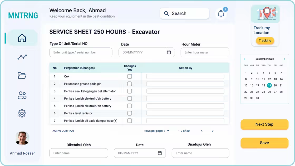Select date 14 in calendar
Viewport: 295px width, 166px height.
(x=281, y=79)
